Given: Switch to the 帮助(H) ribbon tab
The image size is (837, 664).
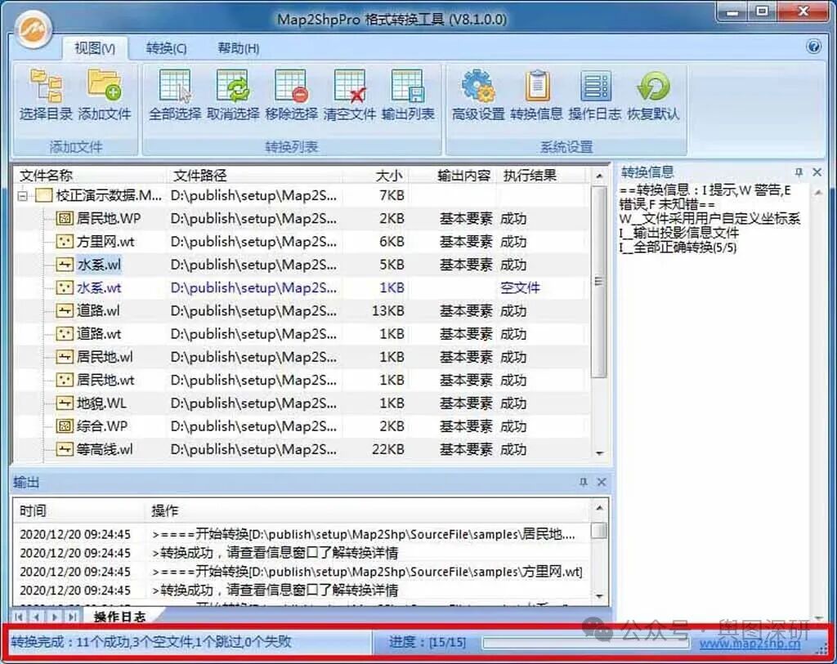Looking at the screenshot, I should pyautogui.click(x=239, y=48).
